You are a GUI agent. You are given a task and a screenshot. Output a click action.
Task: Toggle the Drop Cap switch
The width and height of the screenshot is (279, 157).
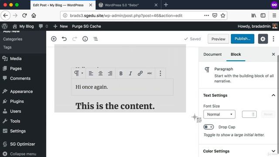208,127
